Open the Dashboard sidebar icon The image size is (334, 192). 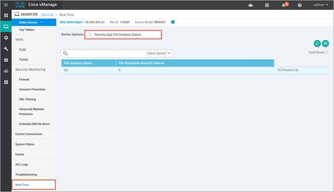point(6,15)
